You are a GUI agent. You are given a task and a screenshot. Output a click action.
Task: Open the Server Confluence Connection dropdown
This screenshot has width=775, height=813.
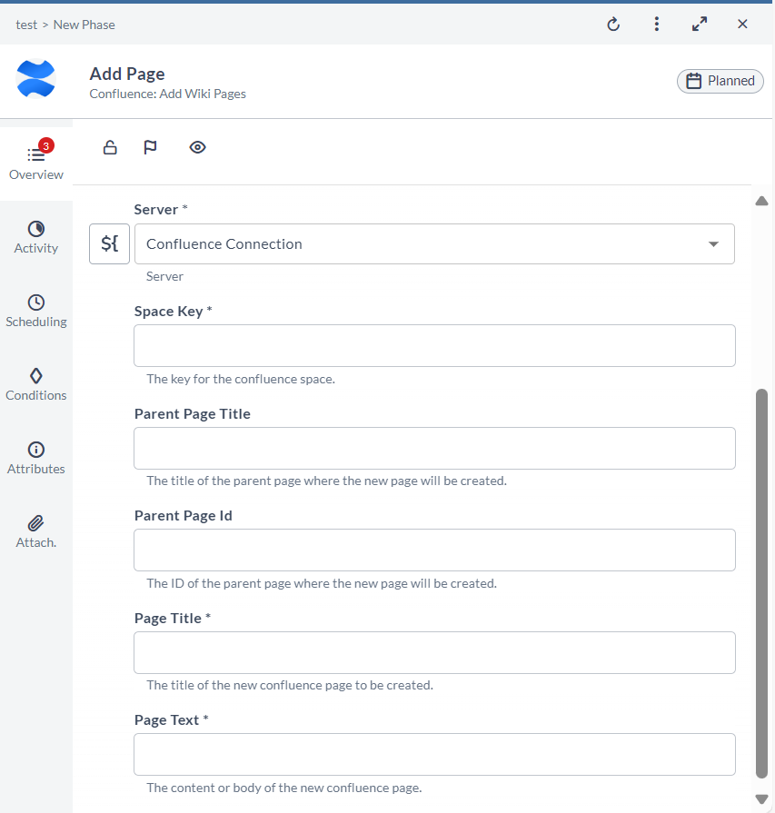[434, 243]
